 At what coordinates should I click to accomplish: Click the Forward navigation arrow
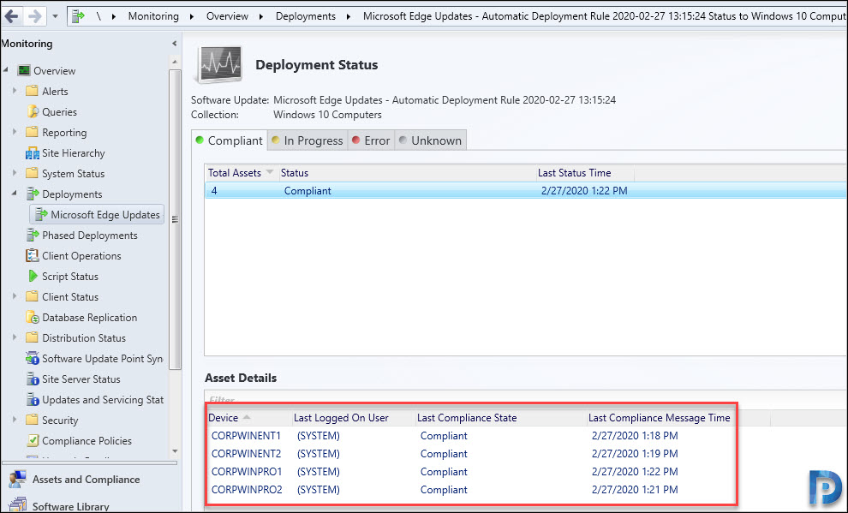pyautogui.click(x=34, y=16)
